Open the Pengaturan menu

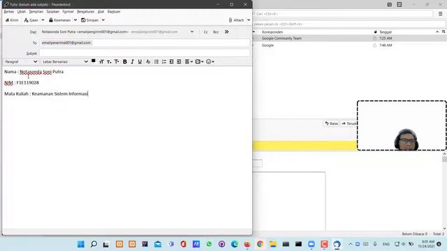(x=85, y=12)
